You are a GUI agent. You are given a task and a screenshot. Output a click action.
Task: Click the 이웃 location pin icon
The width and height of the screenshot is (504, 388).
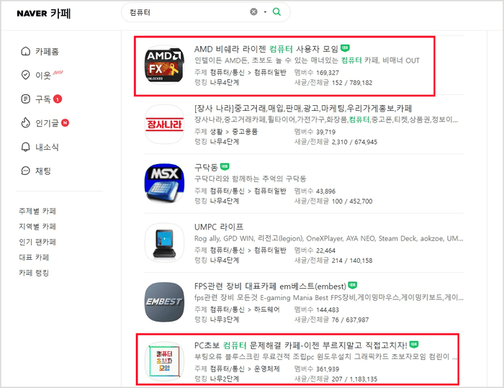point(25,75)
